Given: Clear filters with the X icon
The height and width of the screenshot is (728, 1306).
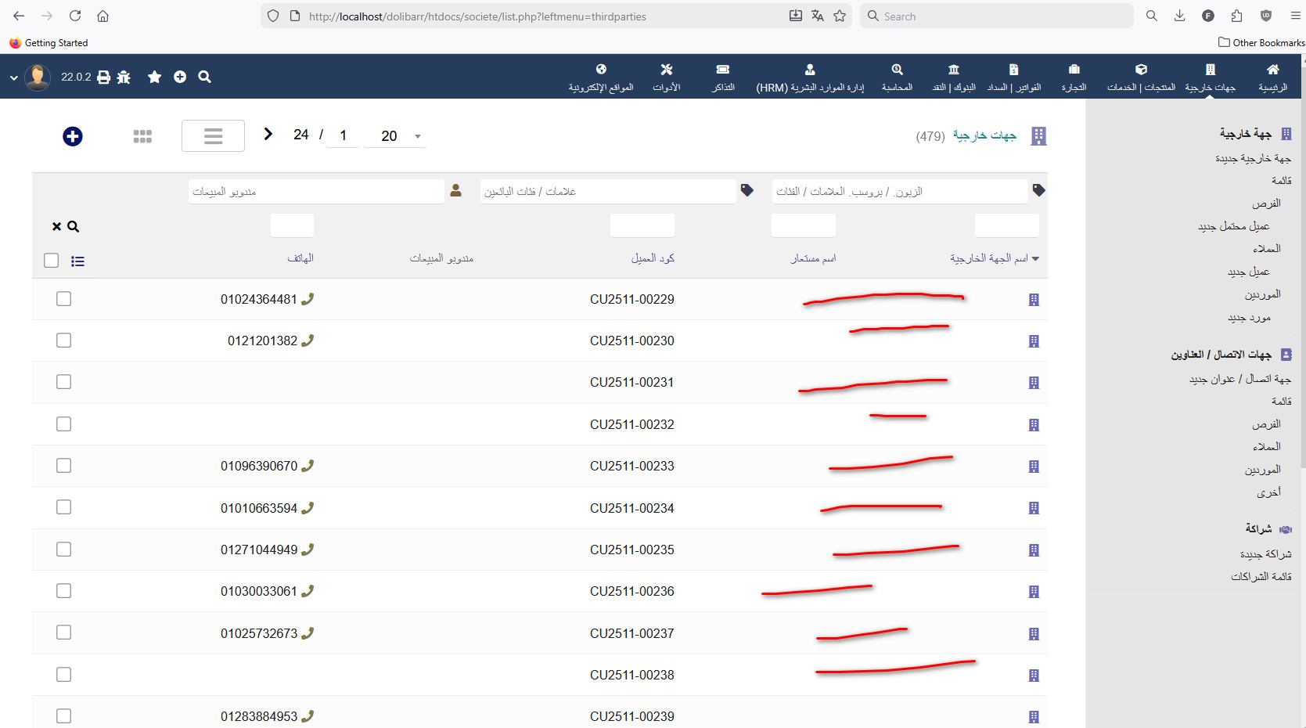Looking at the screenshot, I should pyautogui.click(x=56, y=227).
